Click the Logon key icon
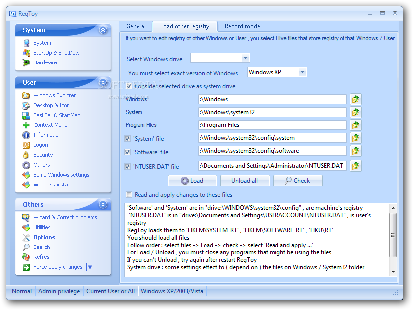The image size is (413, 310). 26,145
